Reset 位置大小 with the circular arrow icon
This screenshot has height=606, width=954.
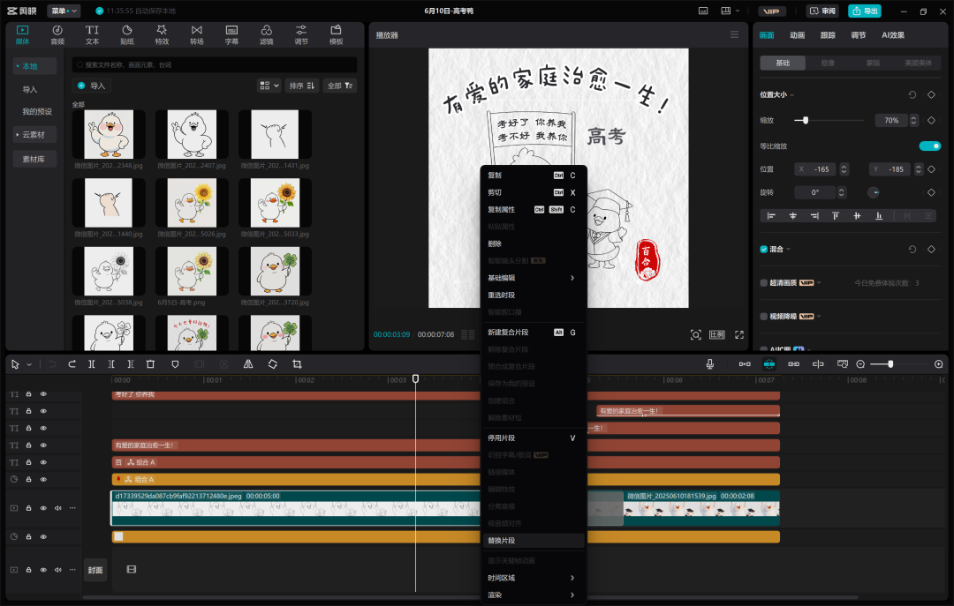(x=912, y=94)
